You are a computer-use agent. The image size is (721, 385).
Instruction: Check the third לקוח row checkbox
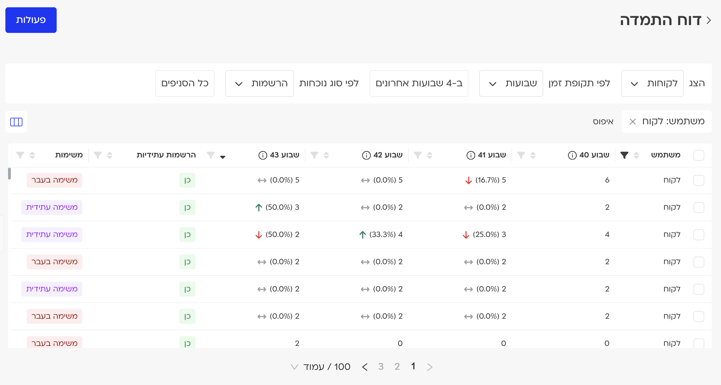699,235
